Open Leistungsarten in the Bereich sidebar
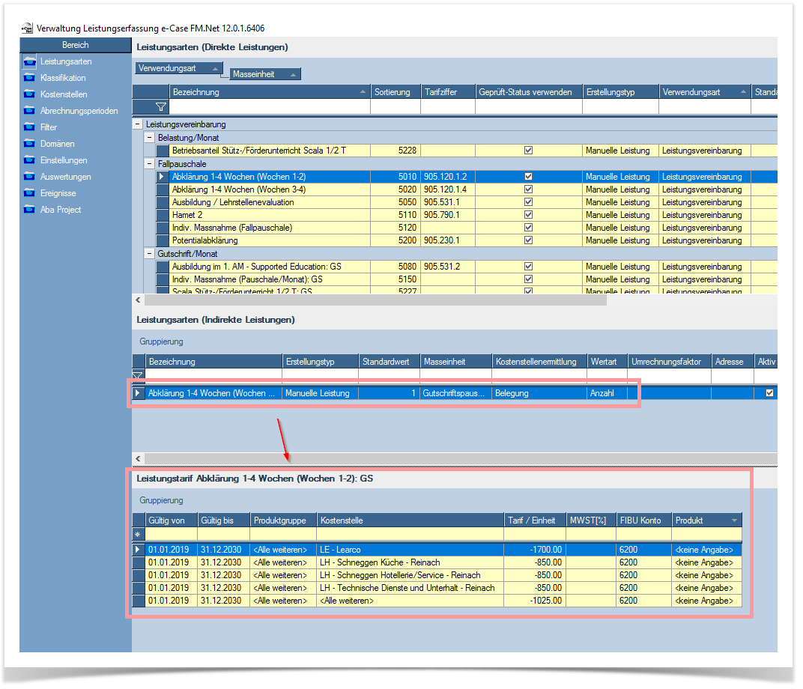803x689 pixels. click(x=66, y=61)
